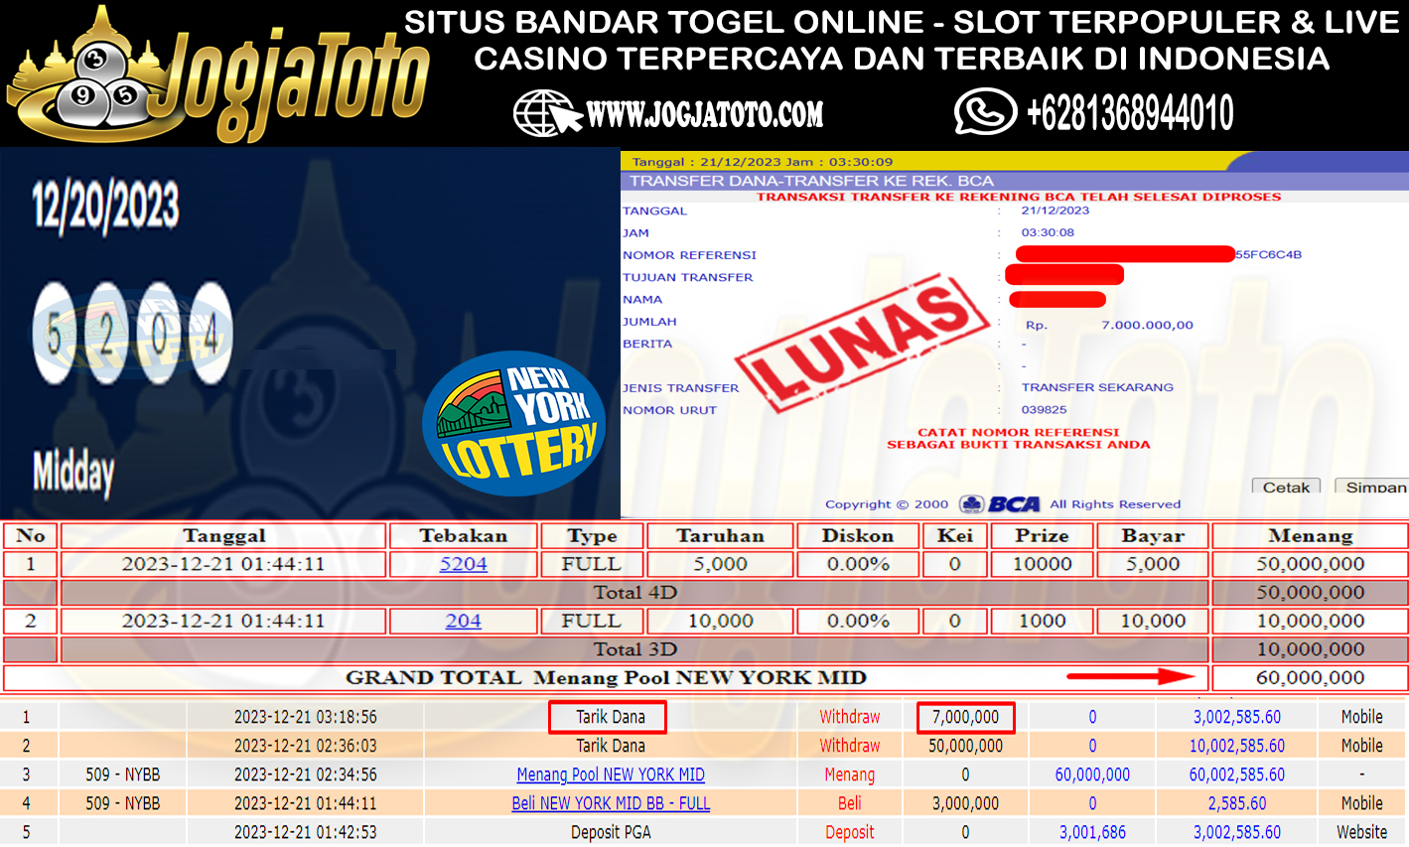Click red Menang status label
Viewport: 1409px width, 847px height.
[x=850, y=775]
